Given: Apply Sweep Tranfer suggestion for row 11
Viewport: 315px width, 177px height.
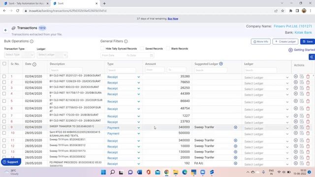Looking at the screenshot, I should [235, 141].
